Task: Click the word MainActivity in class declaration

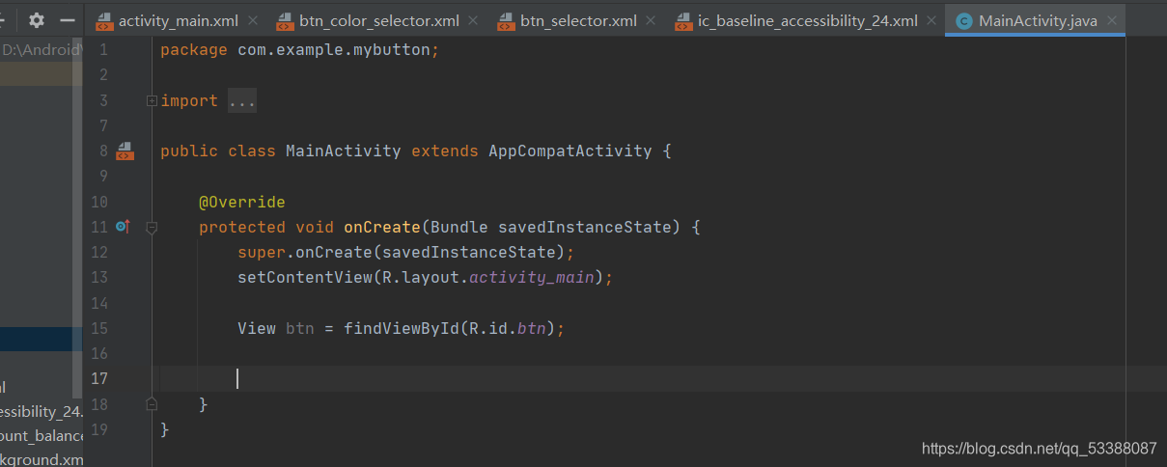Action: tap(343, 151)
